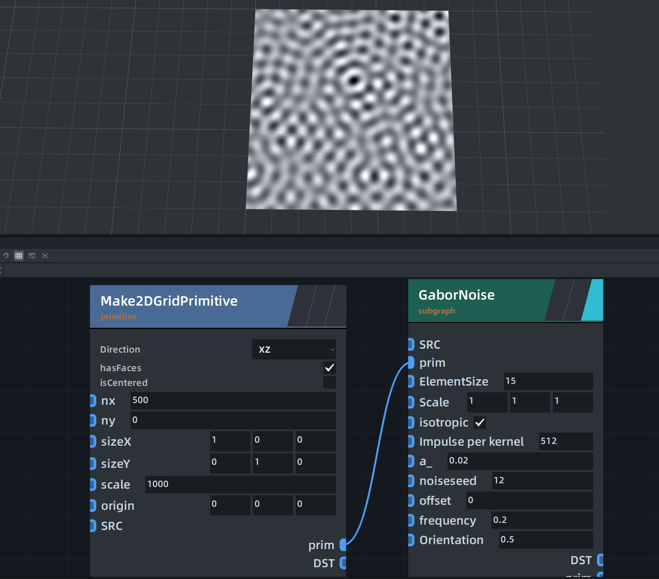Click the frequency input socket
659x579 pixels.
click(411, 520)
